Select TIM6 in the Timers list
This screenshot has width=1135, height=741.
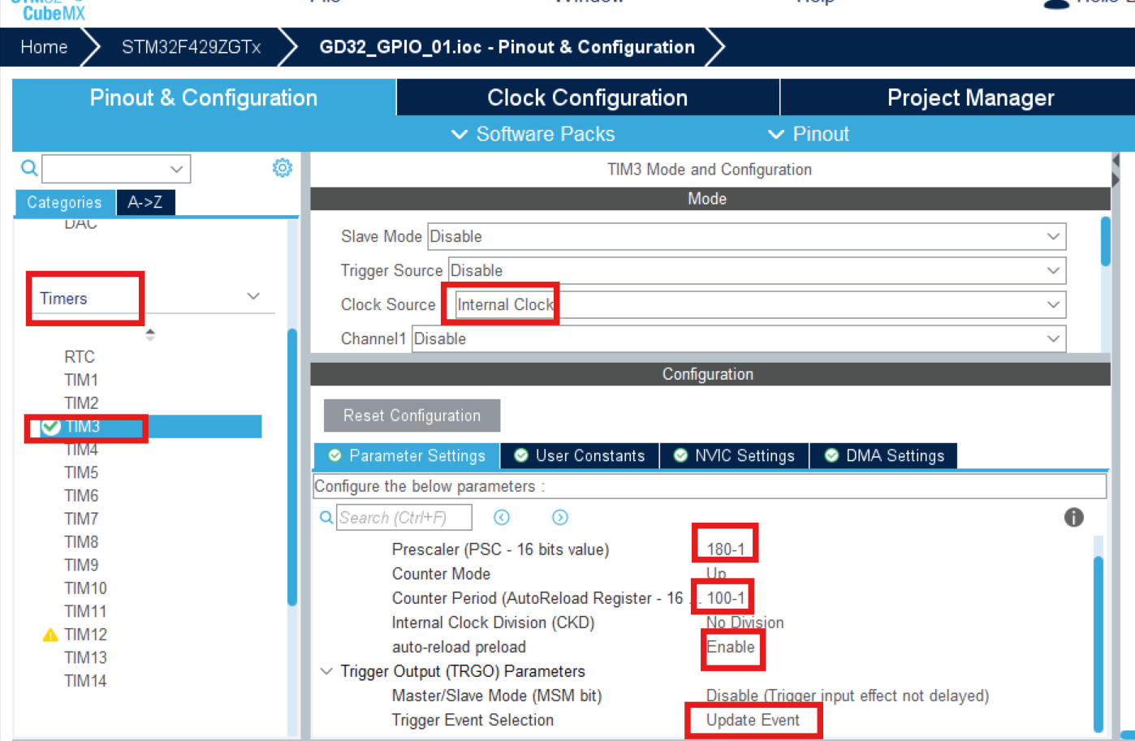point(81,495)
